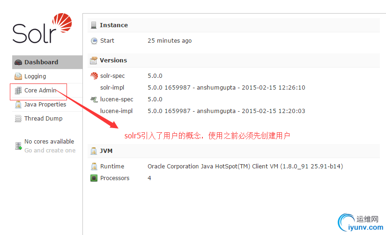The image size is (386, 235).
Task: Select the Oracle Corporation Java HotSpot value
Action: point(245,167)
